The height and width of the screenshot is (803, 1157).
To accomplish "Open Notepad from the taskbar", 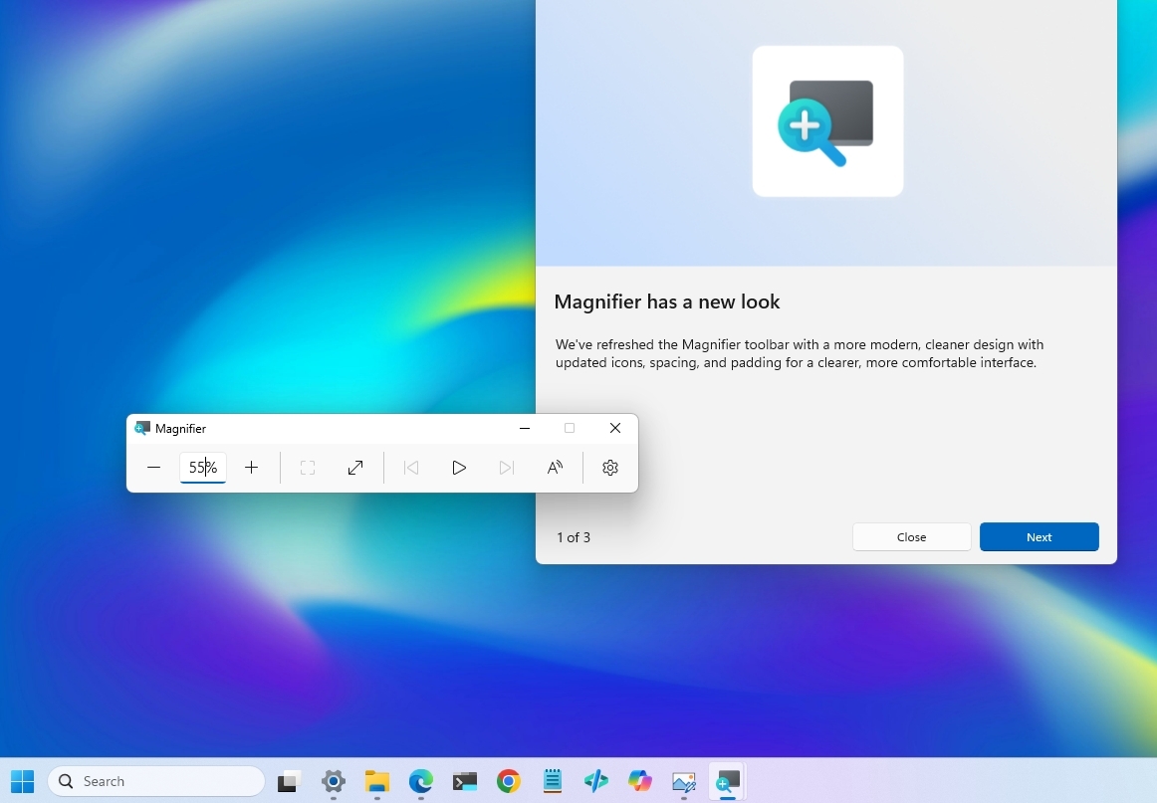I will coord(552,782).
